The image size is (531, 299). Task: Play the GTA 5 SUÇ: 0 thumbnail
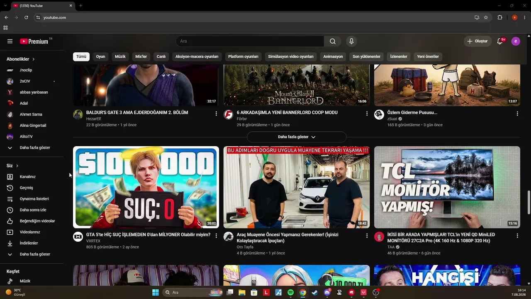coord(146,187)
